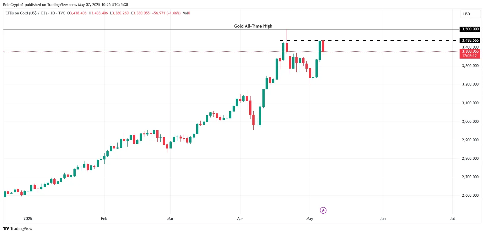This screenshot has height=234, width=485.
Task: Click the red change value −56.971 (−1.66%)
Action: [166, 13]
